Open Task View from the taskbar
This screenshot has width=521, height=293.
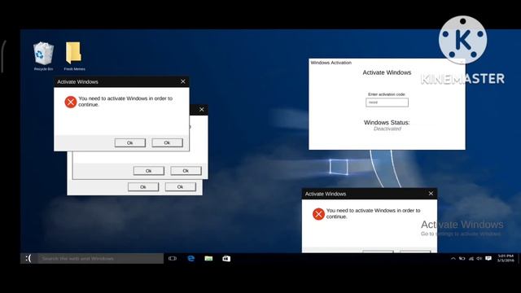click(172, 258)
